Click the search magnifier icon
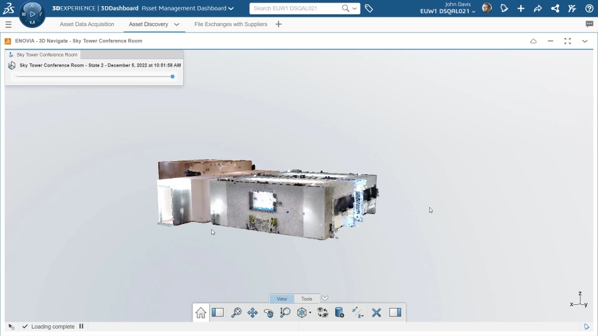598x336 pixels. coord(346,8)
